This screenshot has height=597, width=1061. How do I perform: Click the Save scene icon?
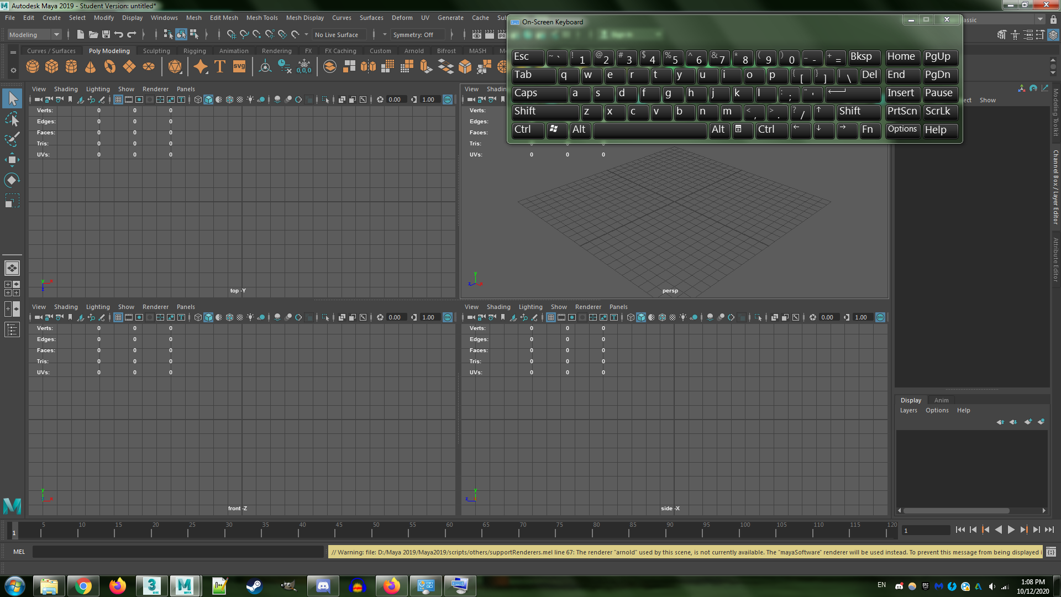pos(106,34)
